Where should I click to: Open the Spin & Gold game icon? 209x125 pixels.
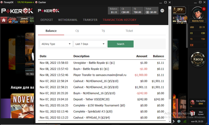click(24, 20)
